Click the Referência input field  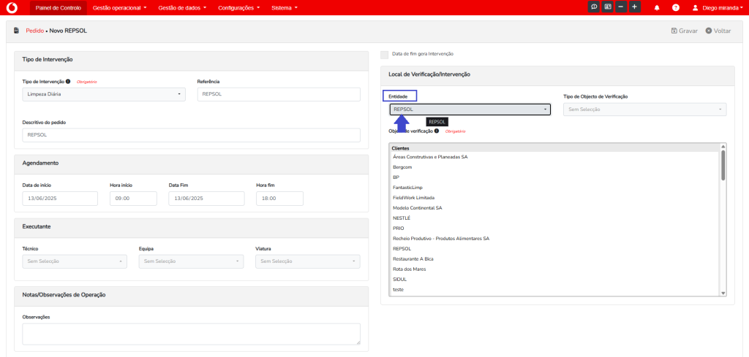pos(279,94)
